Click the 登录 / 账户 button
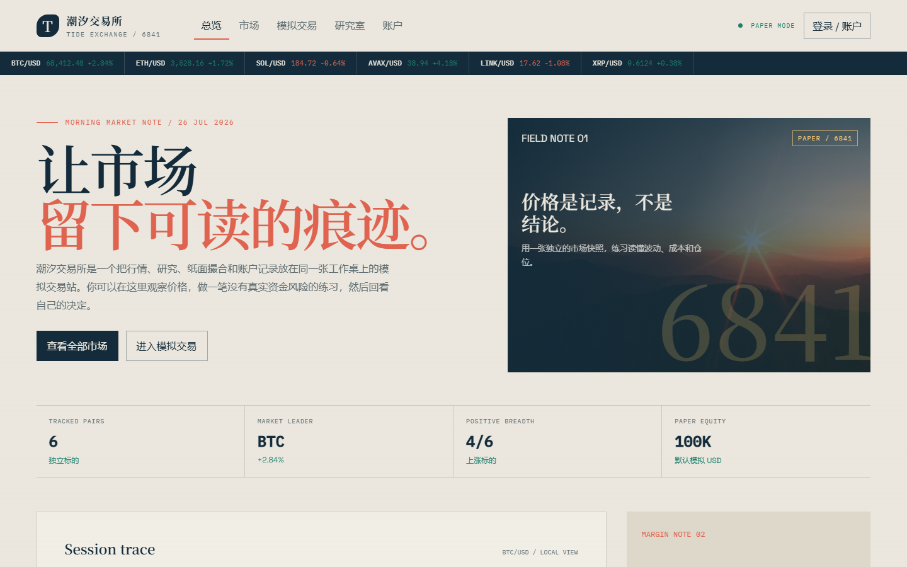This screenshot has height=567, width=907. (837, 26)
